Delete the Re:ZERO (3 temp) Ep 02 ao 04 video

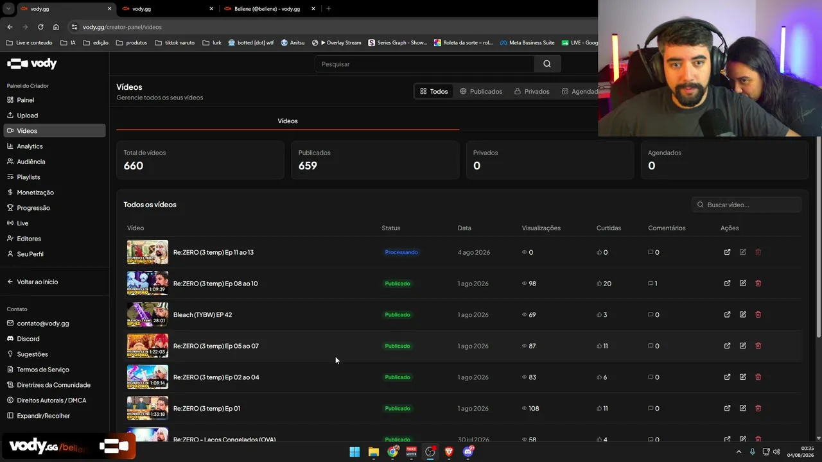click(x=758, y=377)
